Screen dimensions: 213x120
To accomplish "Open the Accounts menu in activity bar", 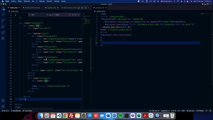I will click(x=3, y=100).
